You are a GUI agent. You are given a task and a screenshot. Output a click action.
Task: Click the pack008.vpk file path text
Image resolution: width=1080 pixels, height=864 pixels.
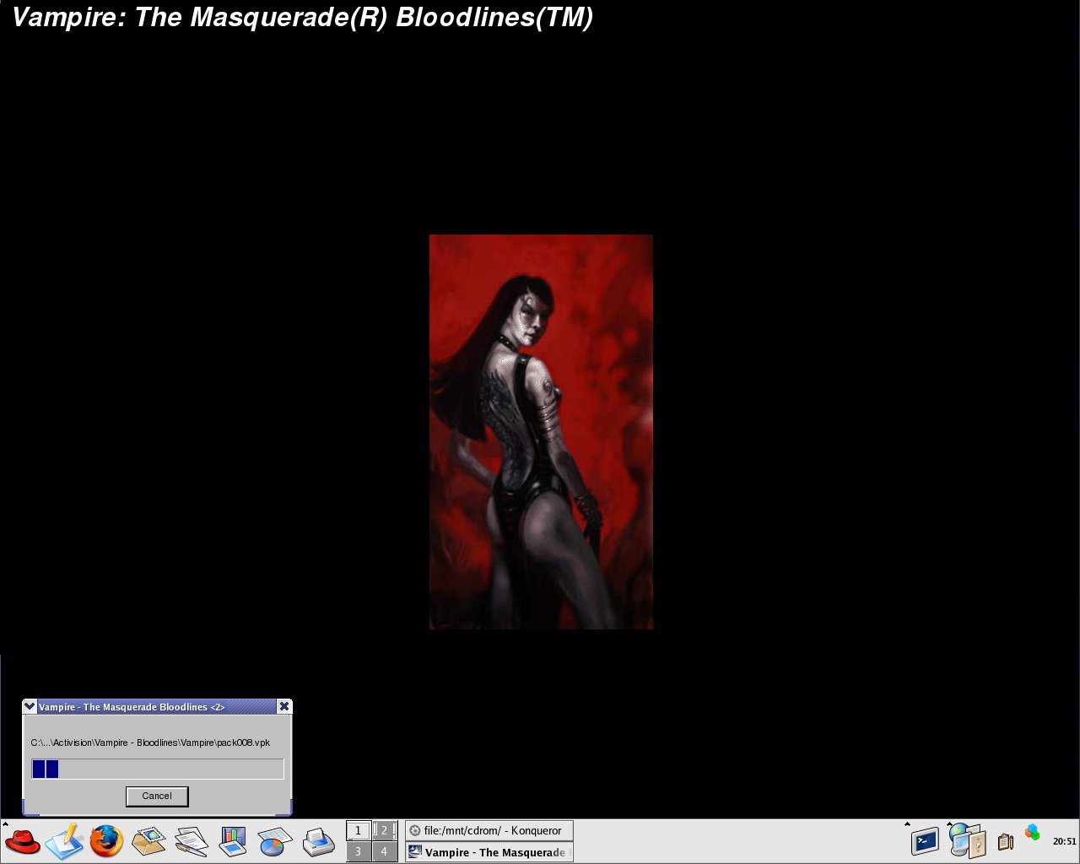coord(150,742)
